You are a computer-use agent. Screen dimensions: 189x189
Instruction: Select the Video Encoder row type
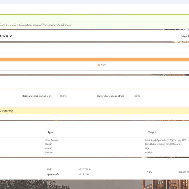pos(52,140)
